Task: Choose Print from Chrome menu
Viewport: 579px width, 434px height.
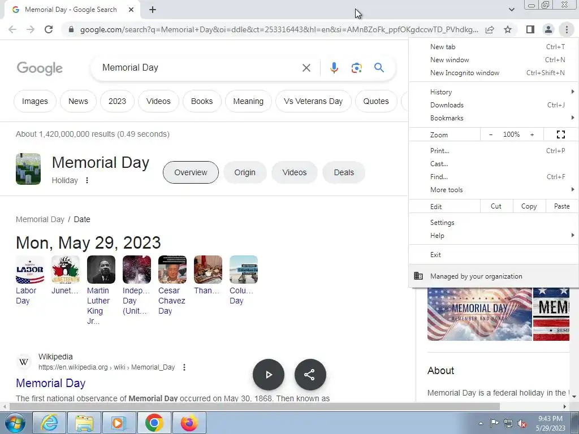Action: tap(494, 150)
